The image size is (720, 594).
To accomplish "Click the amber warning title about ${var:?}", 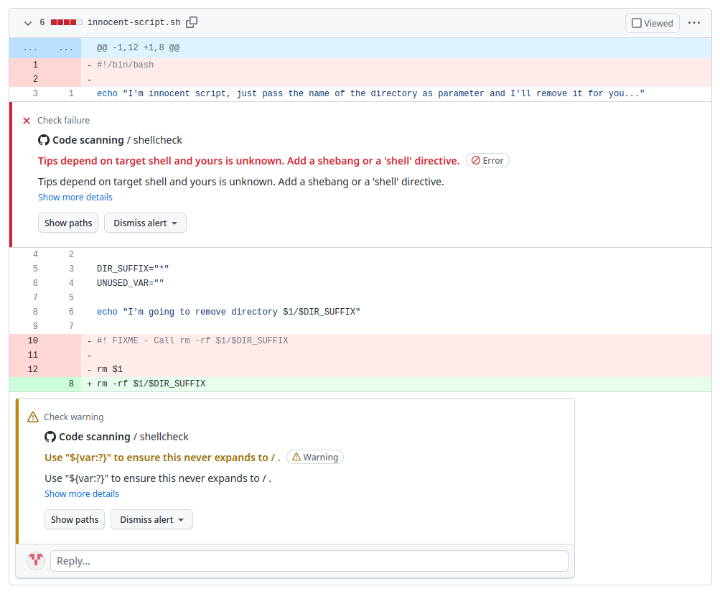I will pyautogui.click(x=162, y=458).
